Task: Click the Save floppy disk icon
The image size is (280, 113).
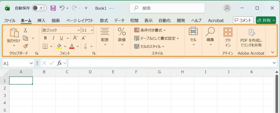Action: point(53,8)
